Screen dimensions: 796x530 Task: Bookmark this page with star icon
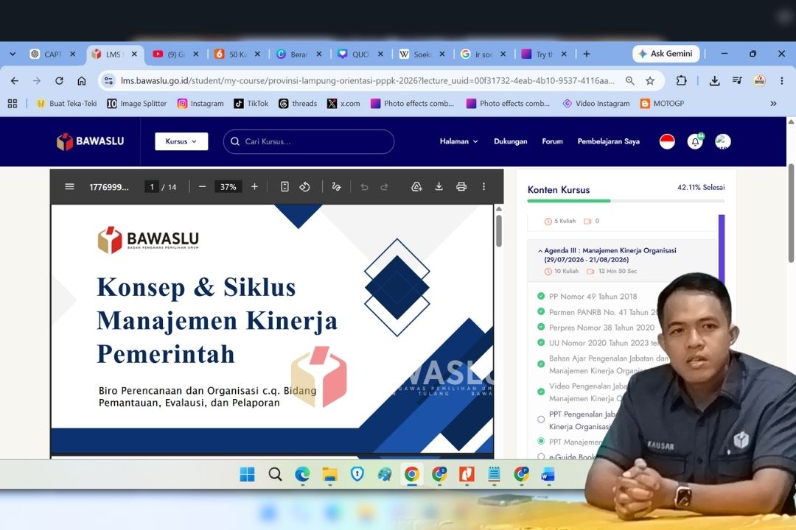coord(650,81)
